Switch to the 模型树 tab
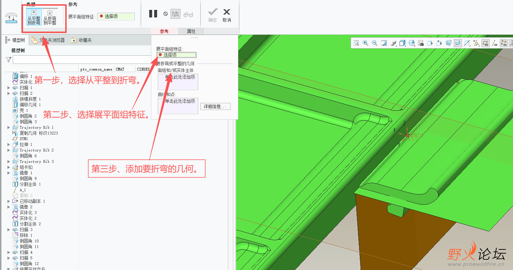Image resolution: width=513 pixels, height=270 pixels. click(x=15, y=40)
